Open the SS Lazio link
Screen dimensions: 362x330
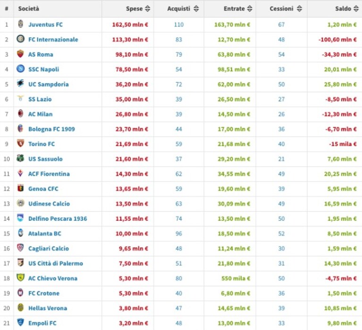40,99
